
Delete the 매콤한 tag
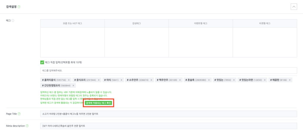(x=290, y=80)
